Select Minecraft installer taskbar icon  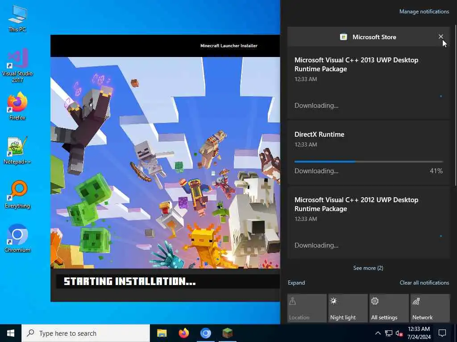[227, 333]
